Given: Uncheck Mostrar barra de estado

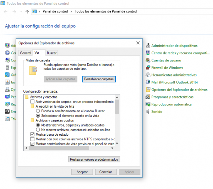Looking at the screenshot, I should click(33, 135).
